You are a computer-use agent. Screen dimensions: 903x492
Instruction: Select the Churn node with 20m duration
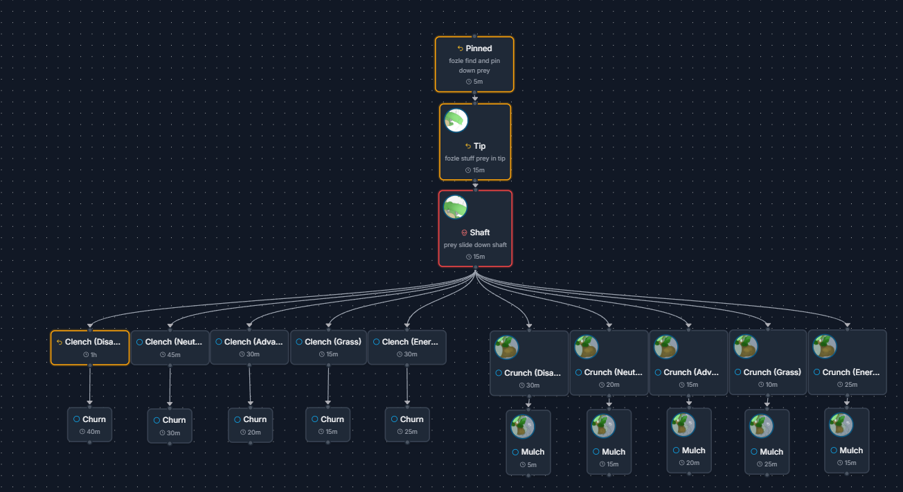click(x=251, y=425)
